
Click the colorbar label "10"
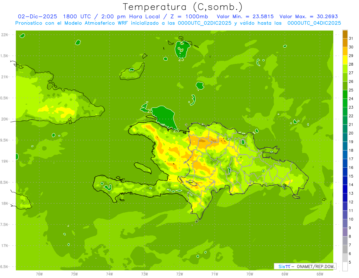click(351, 219)
